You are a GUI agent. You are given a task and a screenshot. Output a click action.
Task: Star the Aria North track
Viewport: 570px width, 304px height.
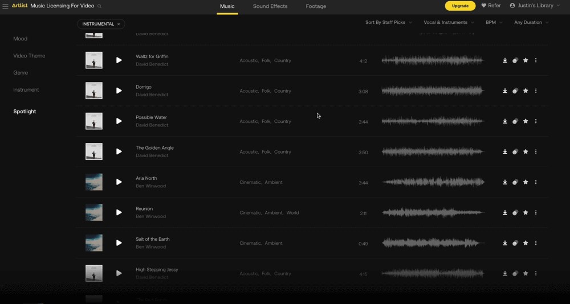click(x=526, y=182)
